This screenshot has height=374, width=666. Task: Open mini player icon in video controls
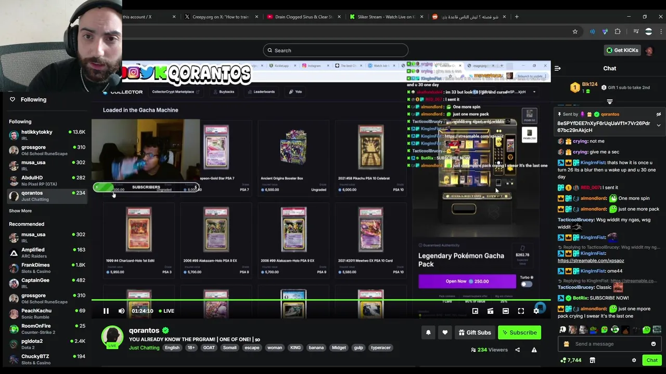tap(475, 311)
